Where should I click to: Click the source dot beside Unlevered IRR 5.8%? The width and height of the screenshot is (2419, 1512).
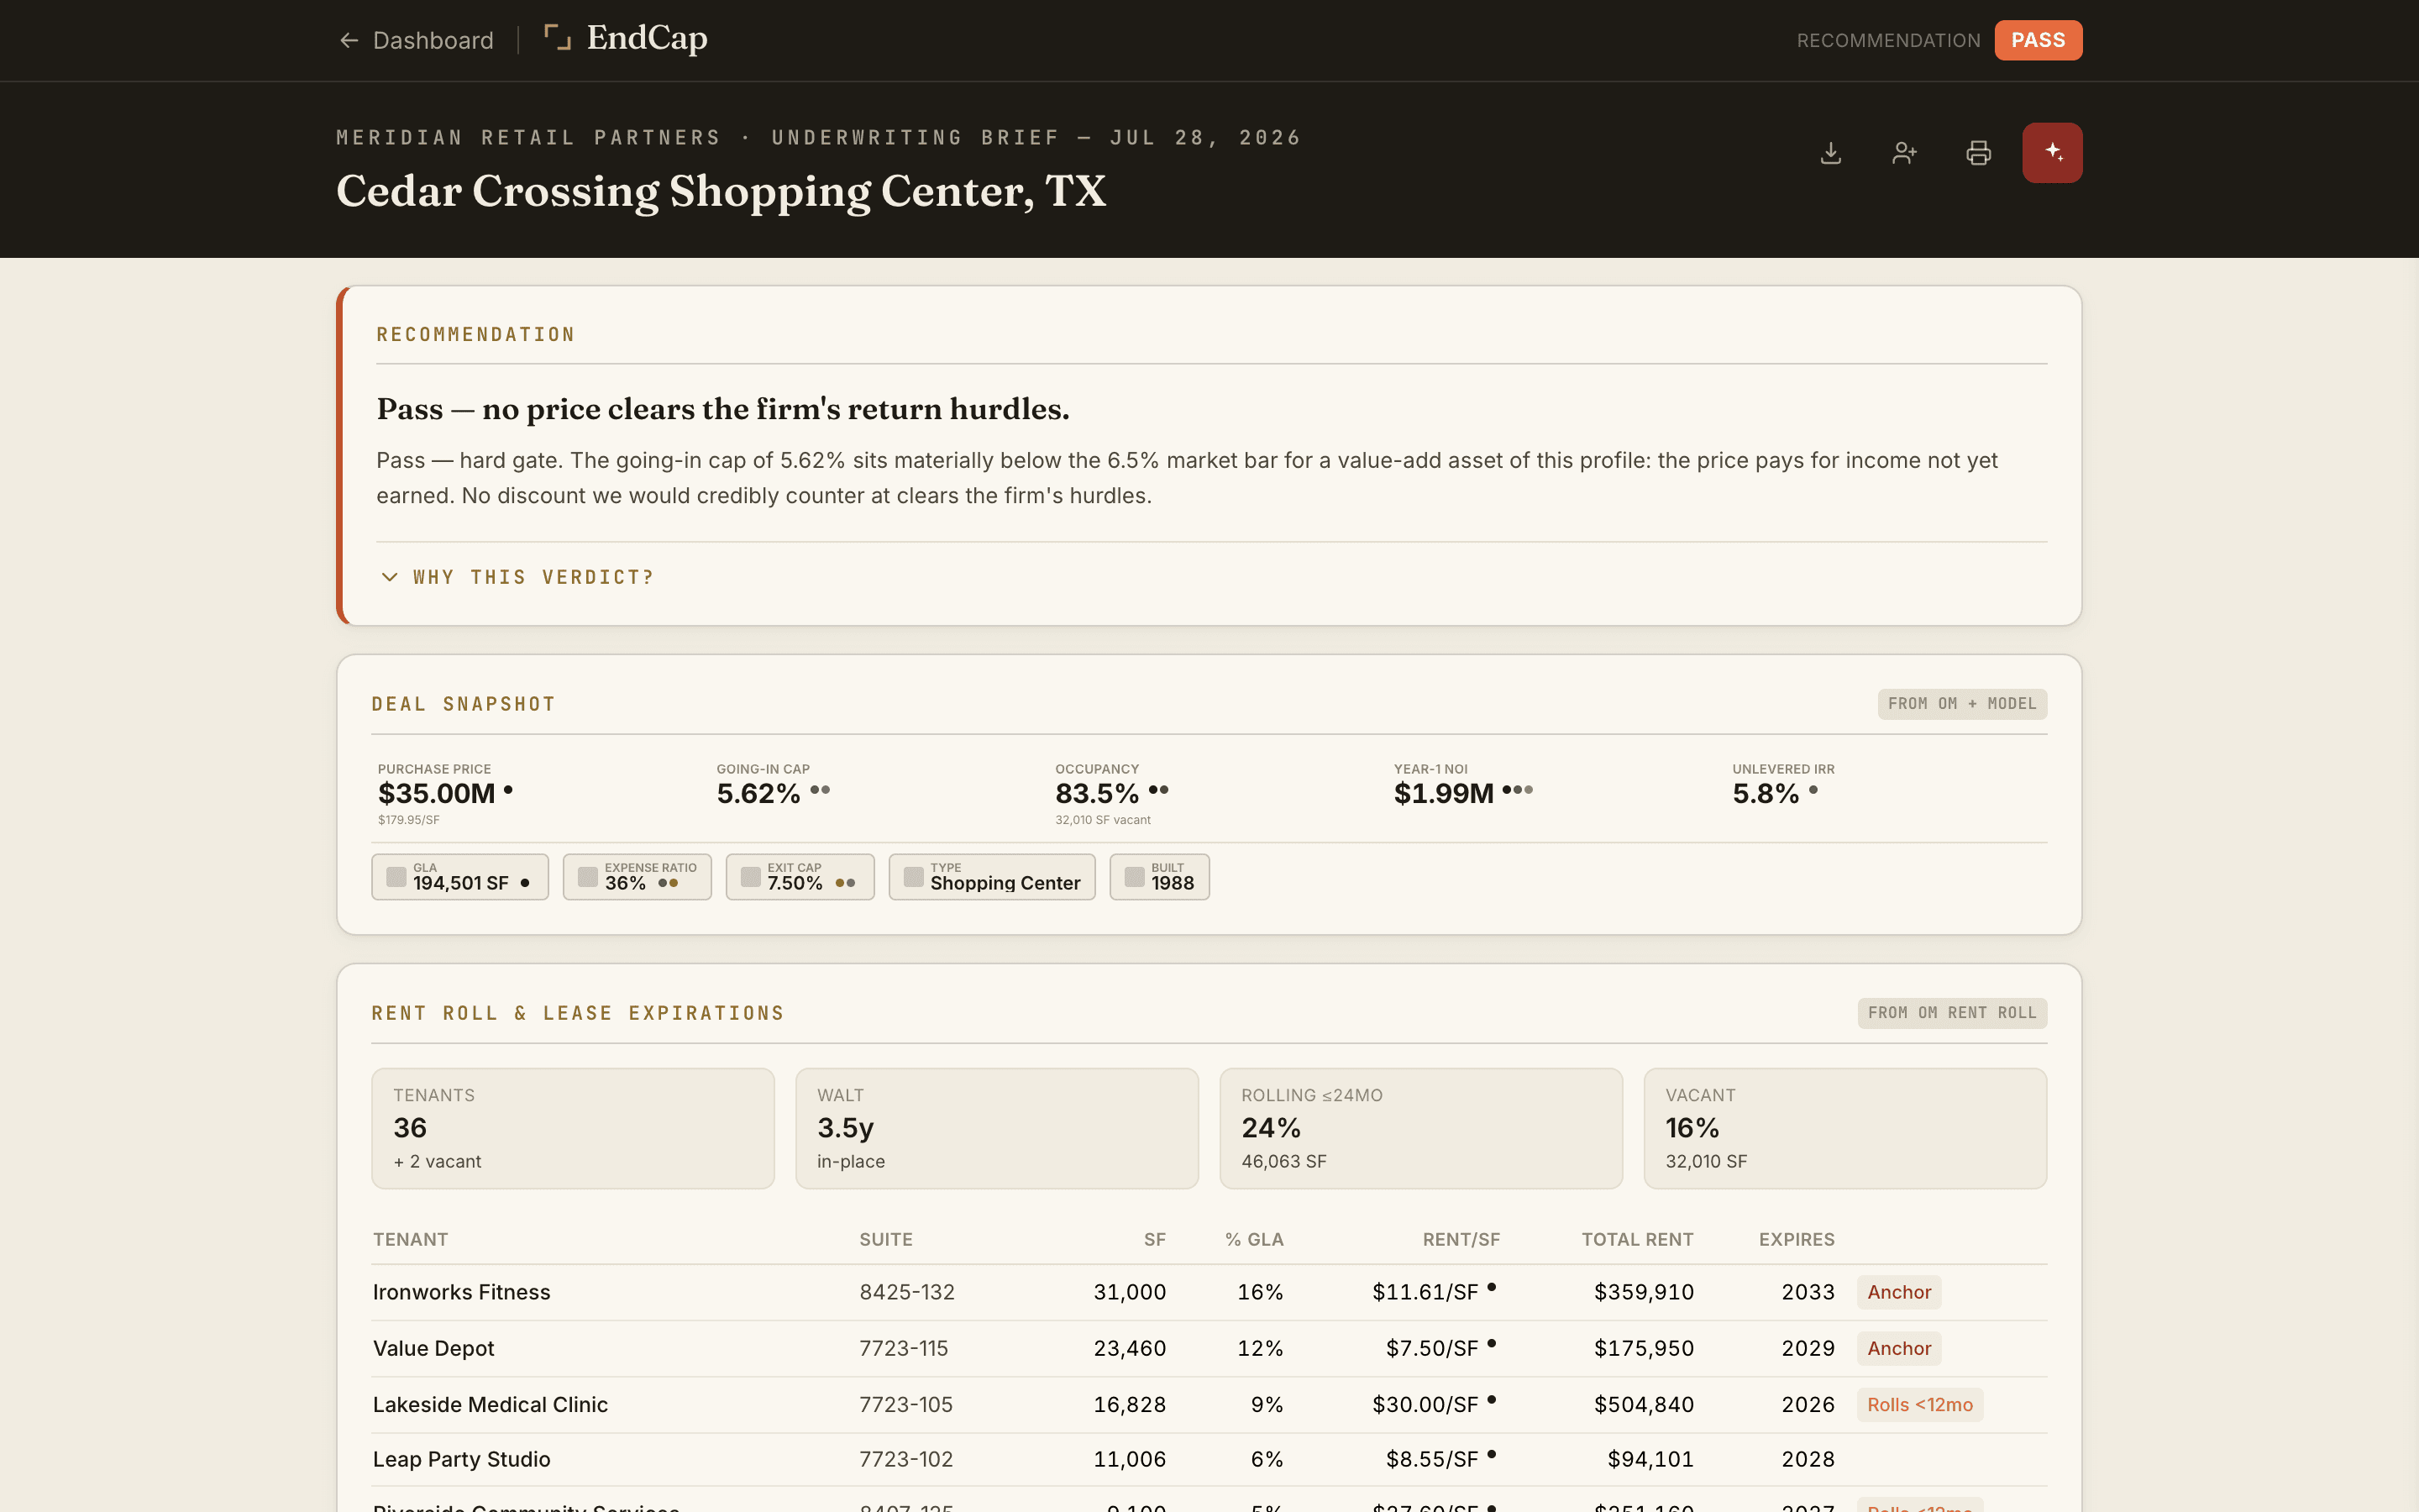click(x=1813, y=790)
